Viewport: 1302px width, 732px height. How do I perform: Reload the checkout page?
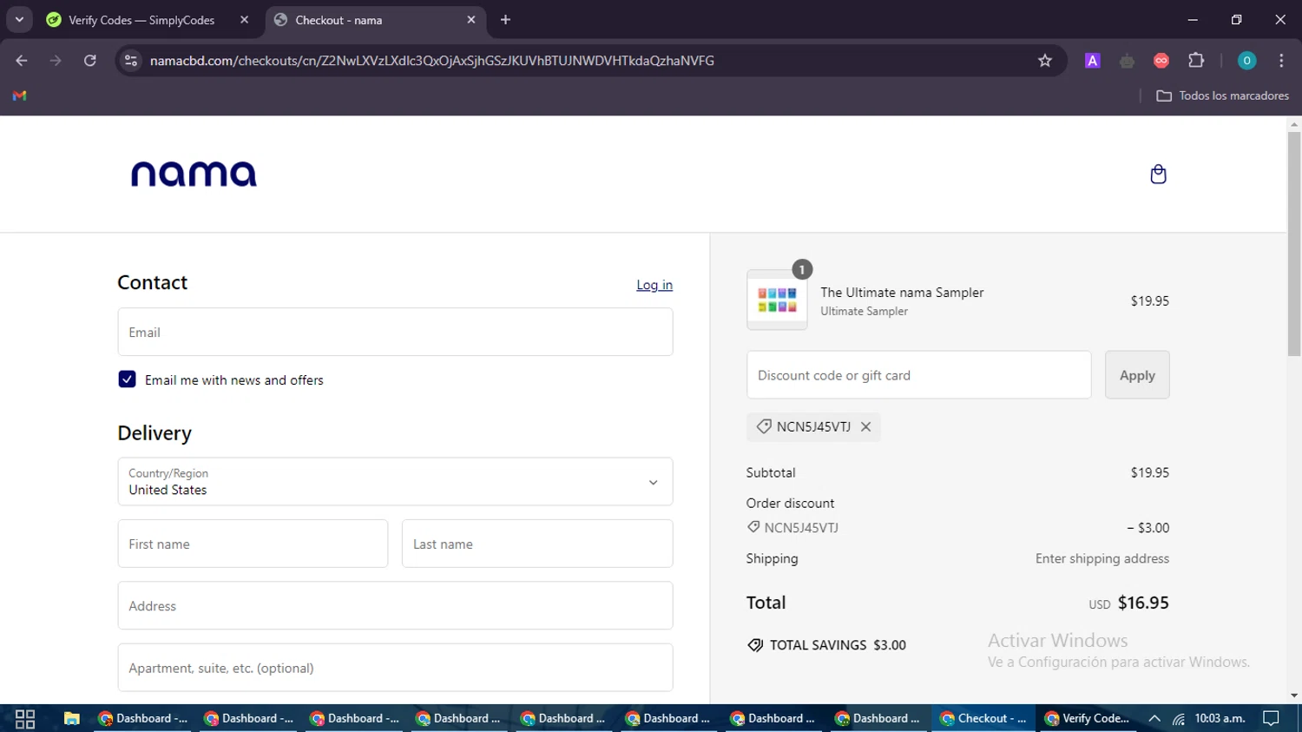point(90,61)
